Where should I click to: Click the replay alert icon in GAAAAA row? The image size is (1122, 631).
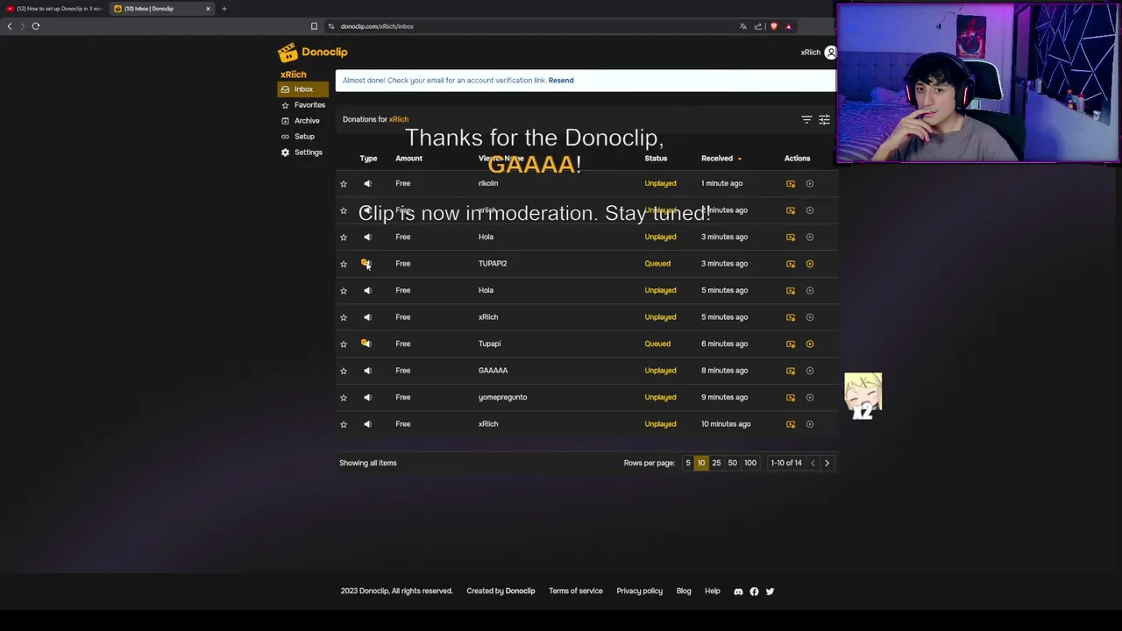791,371
